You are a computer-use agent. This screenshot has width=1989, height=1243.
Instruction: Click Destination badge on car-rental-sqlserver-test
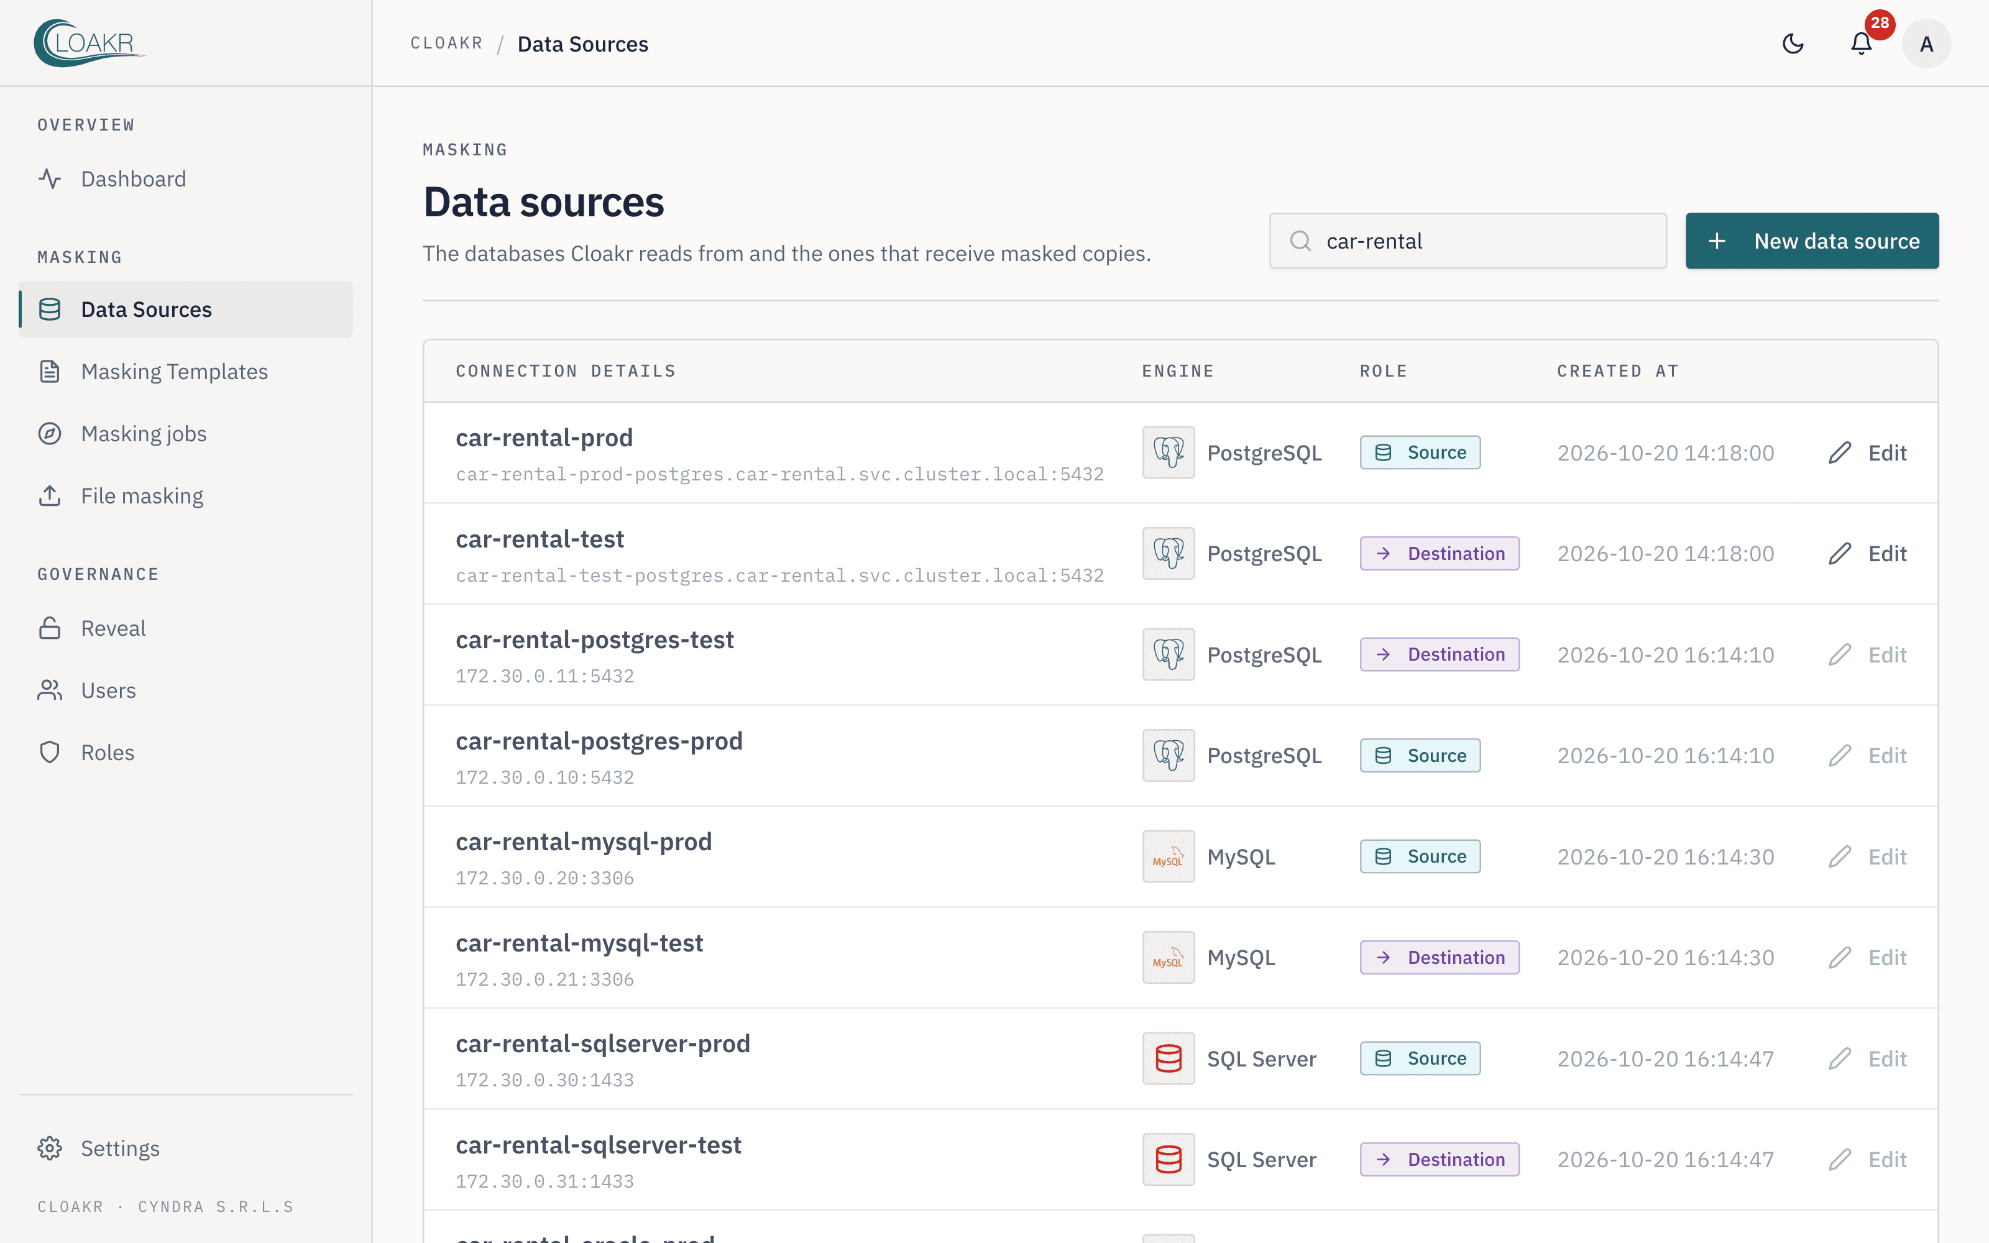point(1439,1159)
